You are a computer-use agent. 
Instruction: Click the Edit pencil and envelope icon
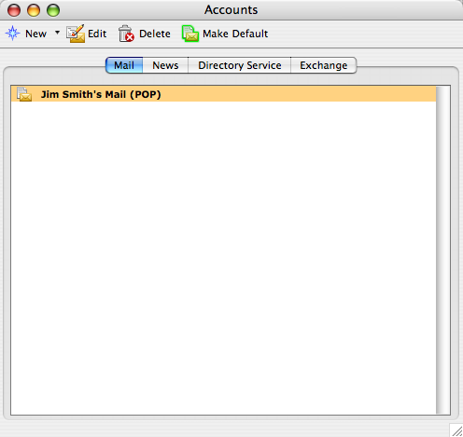click(x=76, y=34)
